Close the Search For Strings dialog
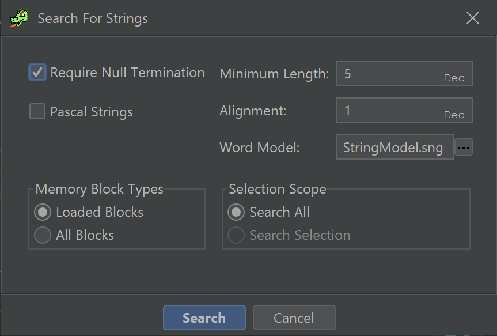Viewport: 497px width, 336px height. click(472, 18)
